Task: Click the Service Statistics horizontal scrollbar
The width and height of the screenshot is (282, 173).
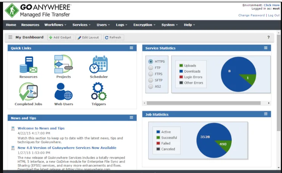Action: click(204, 103)
